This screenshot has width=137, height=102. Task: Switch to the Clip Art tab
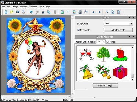(x=101, y=42)
